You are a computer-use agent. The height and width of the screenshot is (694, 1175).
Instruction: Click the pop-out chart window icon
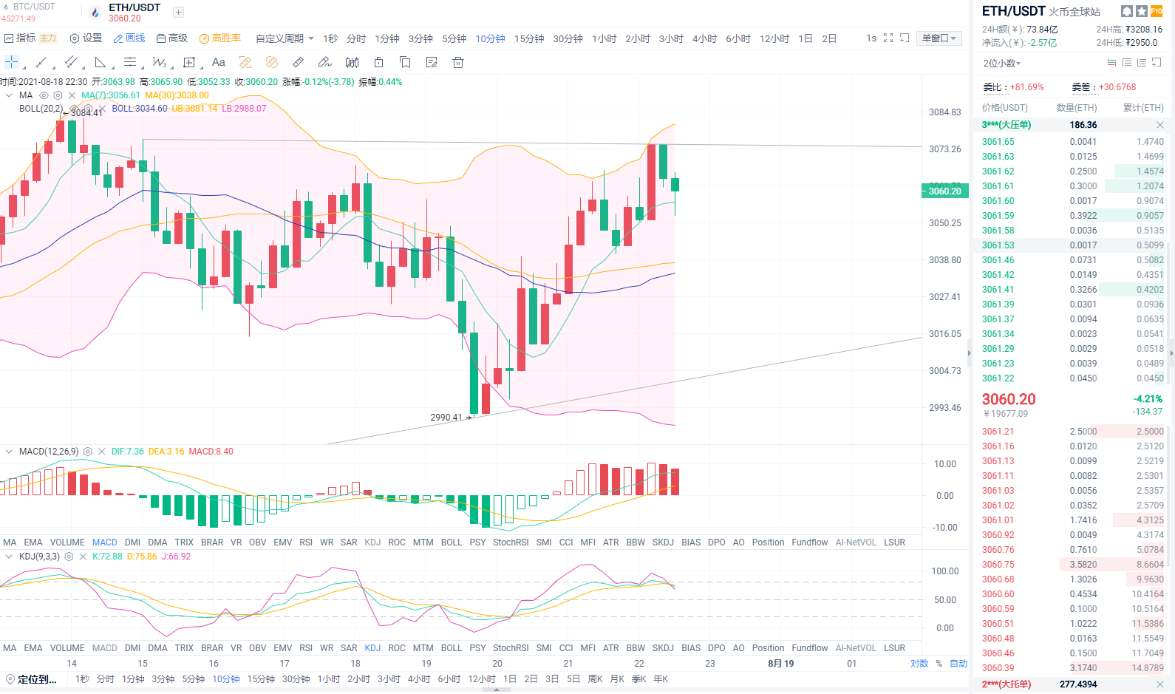pos(905,38)
